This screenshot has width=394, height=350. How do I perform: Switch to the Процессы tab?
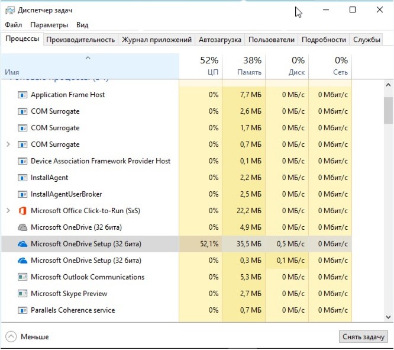pyautogui.click(x=22, y=38)
